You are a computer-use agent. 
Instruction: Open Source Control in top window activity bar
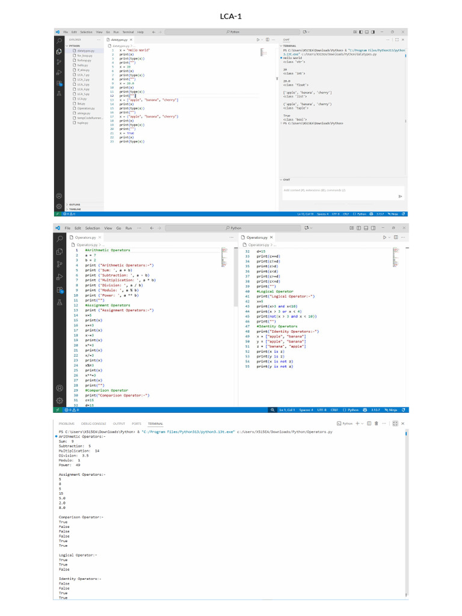click(60, 62)
